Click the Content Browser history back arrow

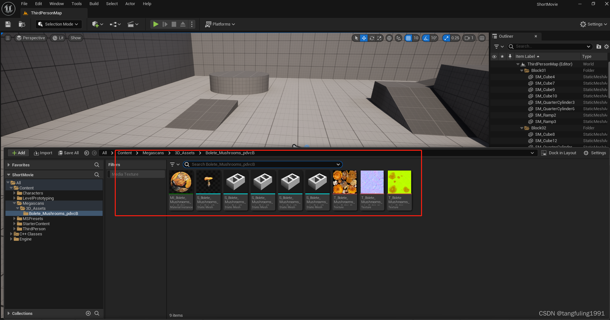pyautogui.click(x=86, y=153)
